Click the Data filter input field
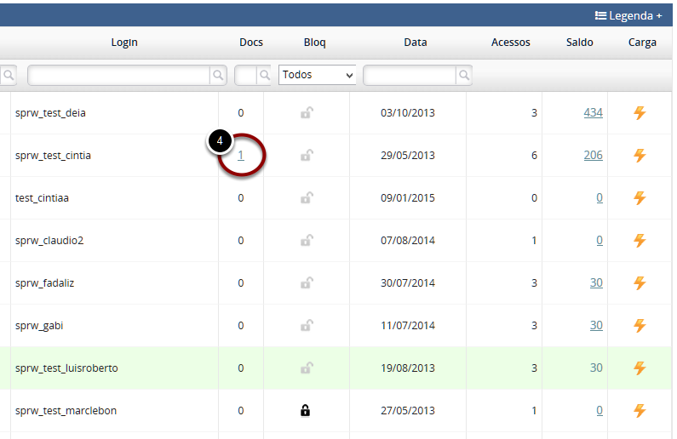Screen dimensions: 677x439 click(410, 76)
